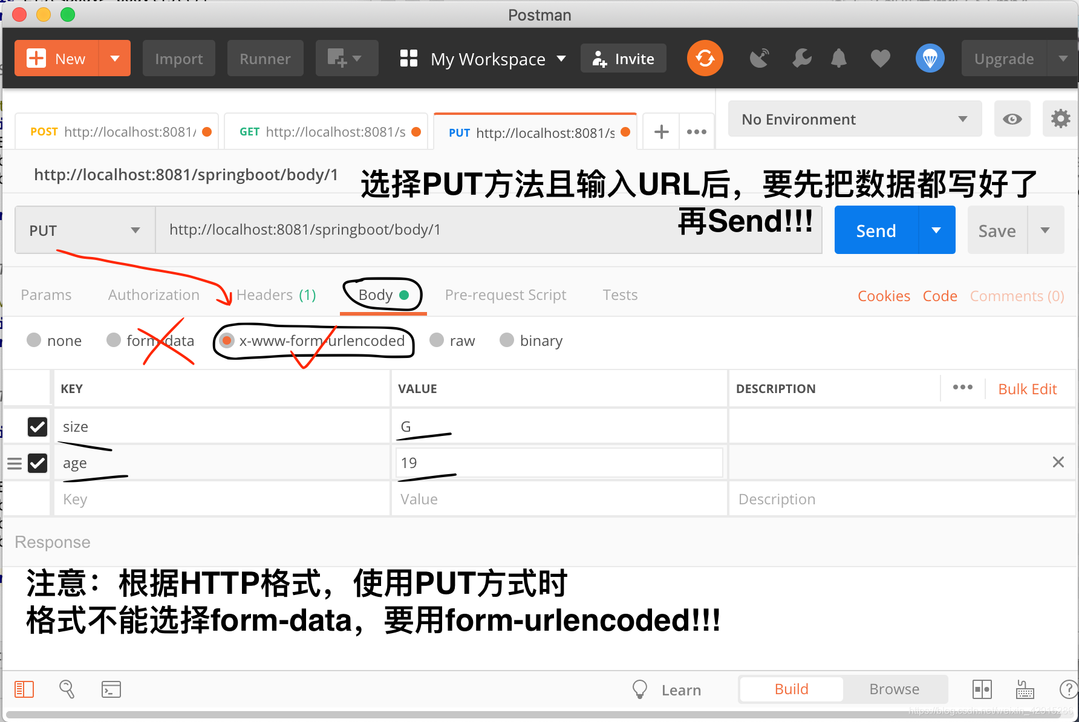1079x722 pixels.
Task: Open tab options three dots menu
Action: [x=696, y=131]
